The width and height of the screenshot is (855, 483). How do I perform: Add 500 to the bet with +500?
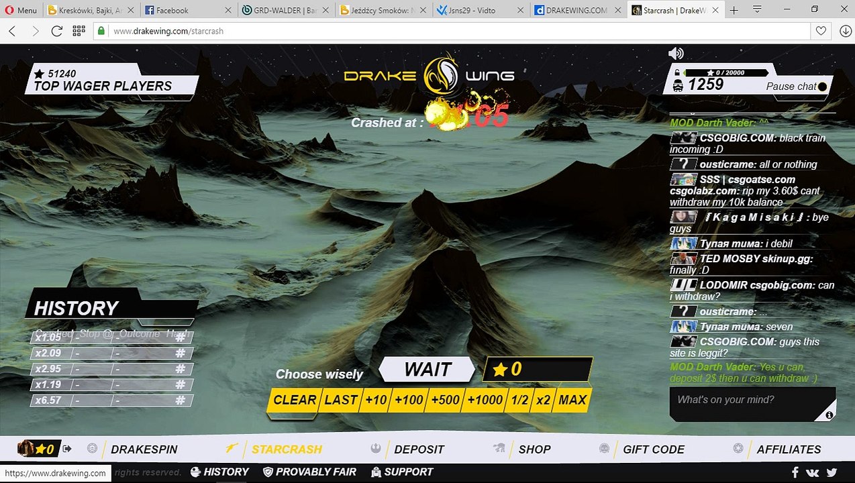tap(444, 400)
